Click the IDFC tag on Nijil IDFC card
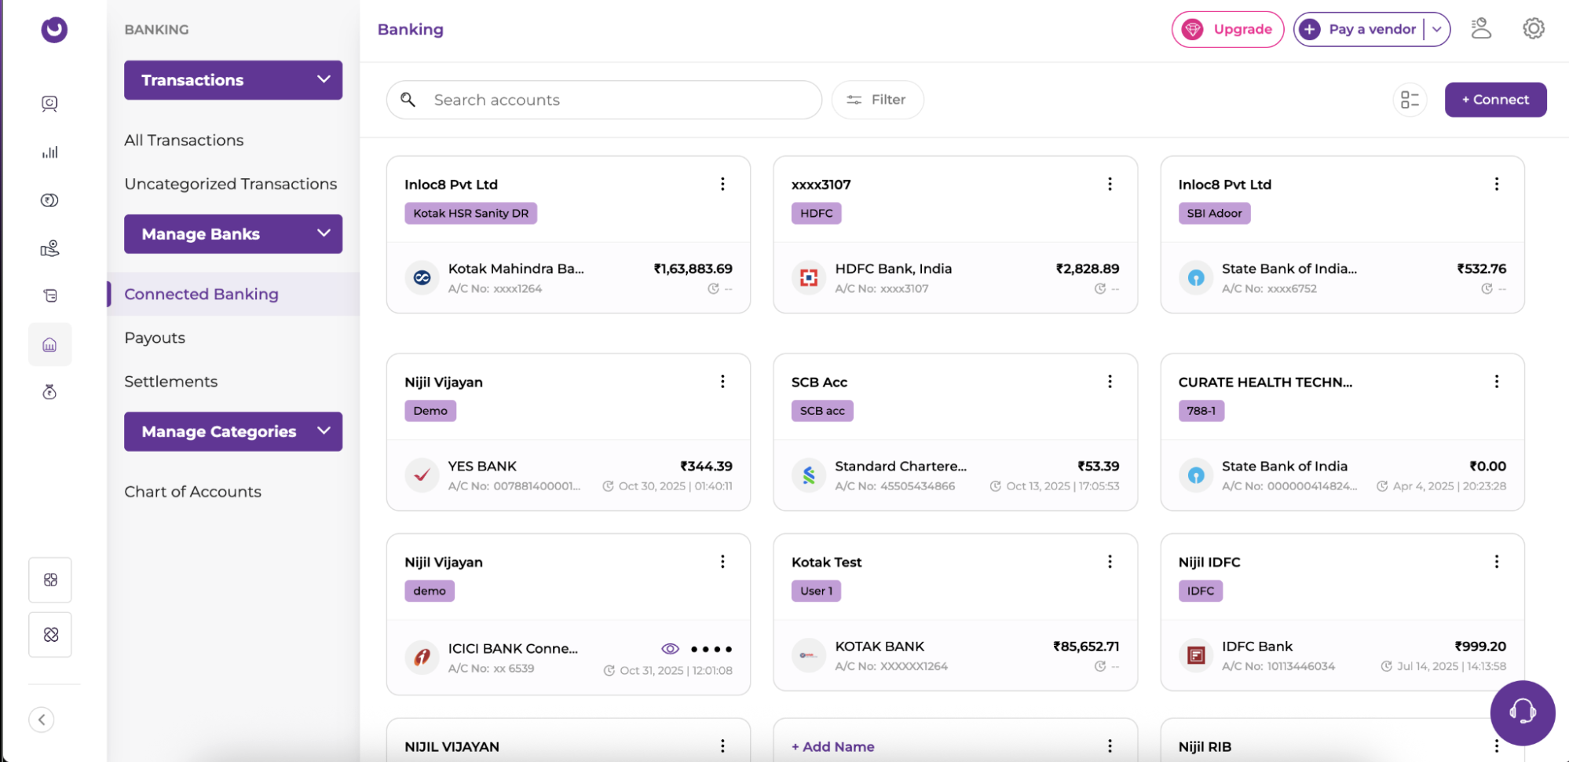The width and height of the screenshot is (1569, 762). click(1200, 591)
